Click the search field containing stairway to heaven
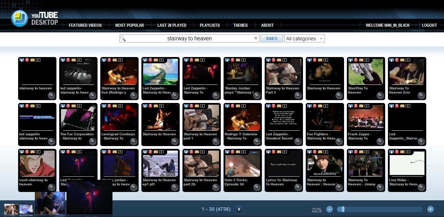444x217 pixels. tap(189, 39)
